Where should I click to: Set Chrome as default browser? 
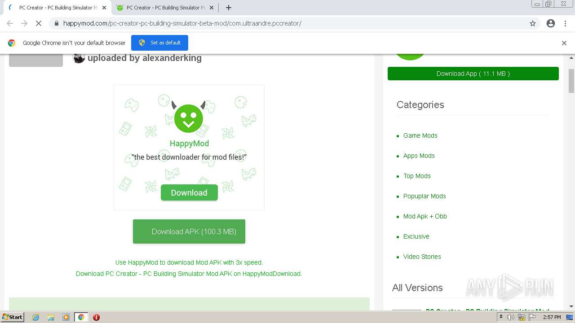coord(159,43)
